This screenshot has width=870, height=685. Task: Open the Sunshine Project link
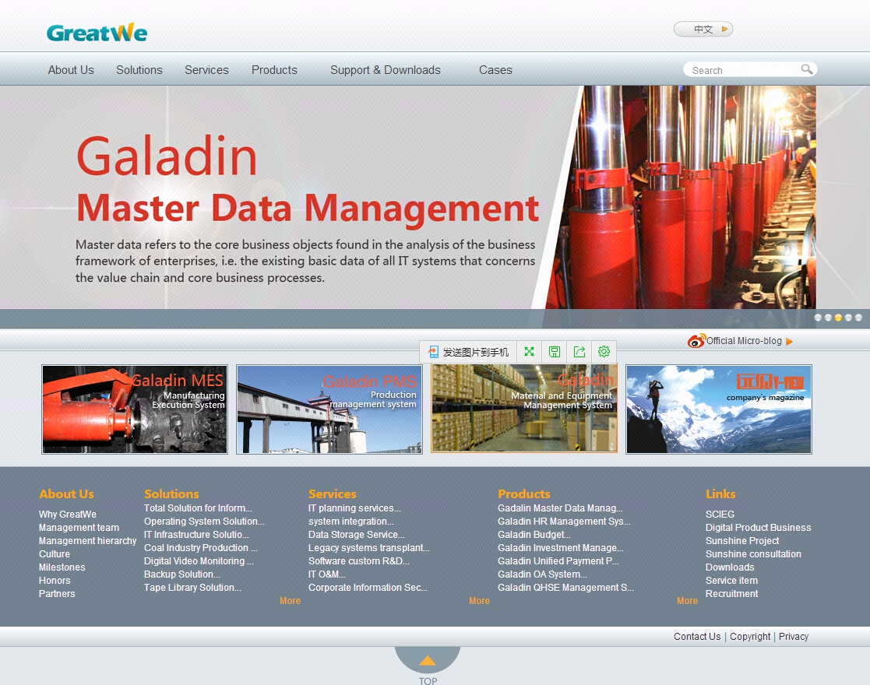[742, 541]
